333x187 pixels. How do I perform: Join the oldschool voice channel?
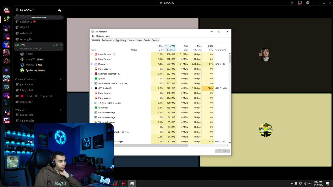[26, 34]
